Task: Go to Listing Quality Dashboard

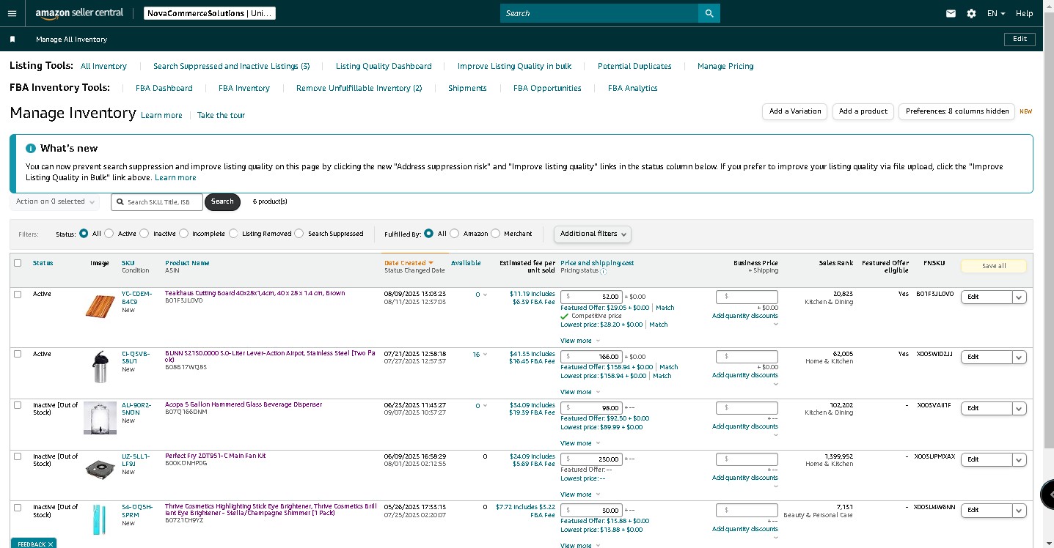Action: tap(384, 66)
